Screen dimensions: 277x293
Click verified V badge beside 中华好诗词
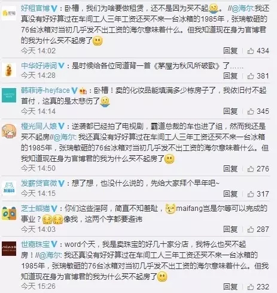(x=62, y=65)
